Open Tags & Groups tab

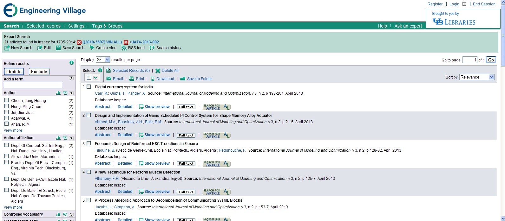point(107,26)
